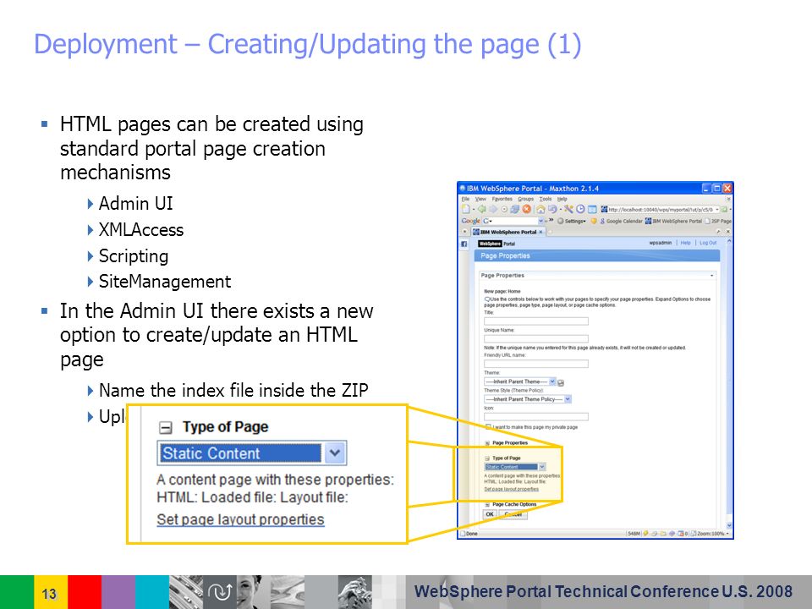The image size is (812, 609).
Task: Expand the Page Properties section under checkbox
Action: coord(487,443)
